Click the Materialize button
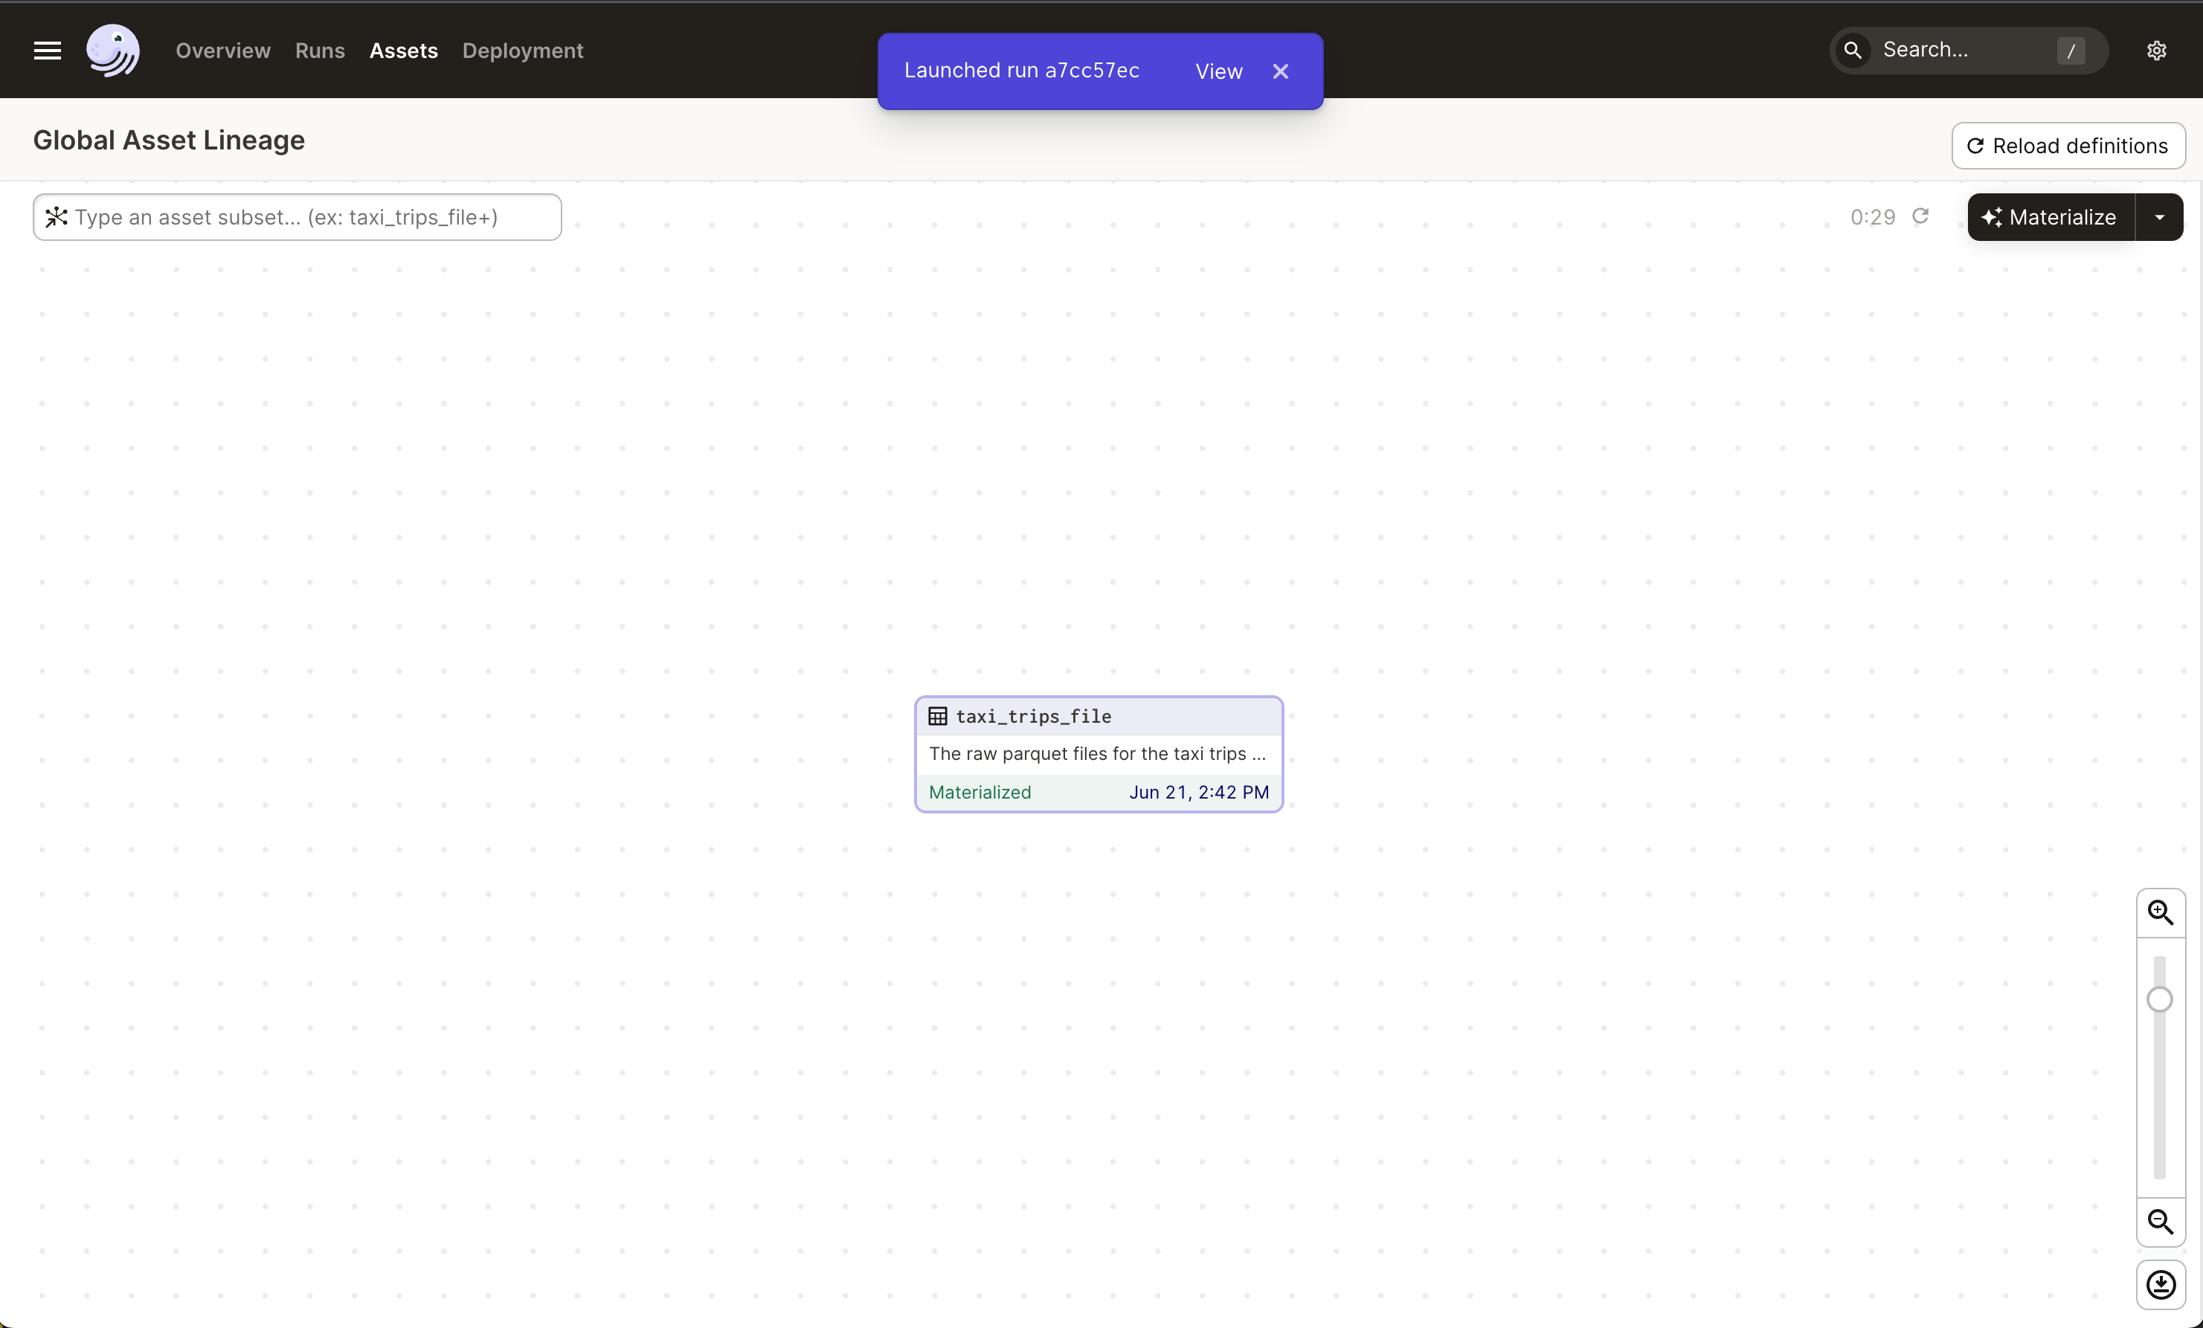2203x1328 pixels. [2050, 217]
